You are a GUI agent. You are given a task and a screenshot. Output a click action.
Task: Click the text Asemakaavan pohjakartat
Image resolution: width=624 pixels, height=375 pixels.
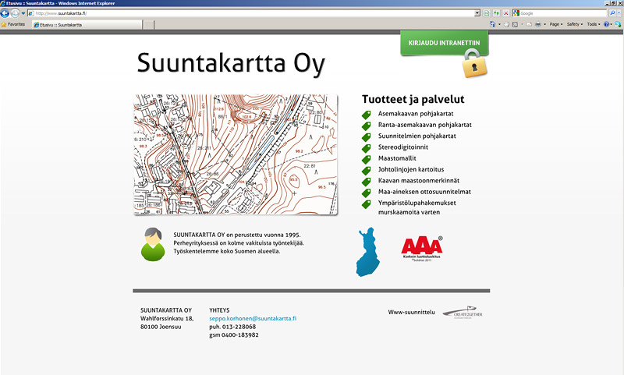pyautogui.click(x=416, y=114)
